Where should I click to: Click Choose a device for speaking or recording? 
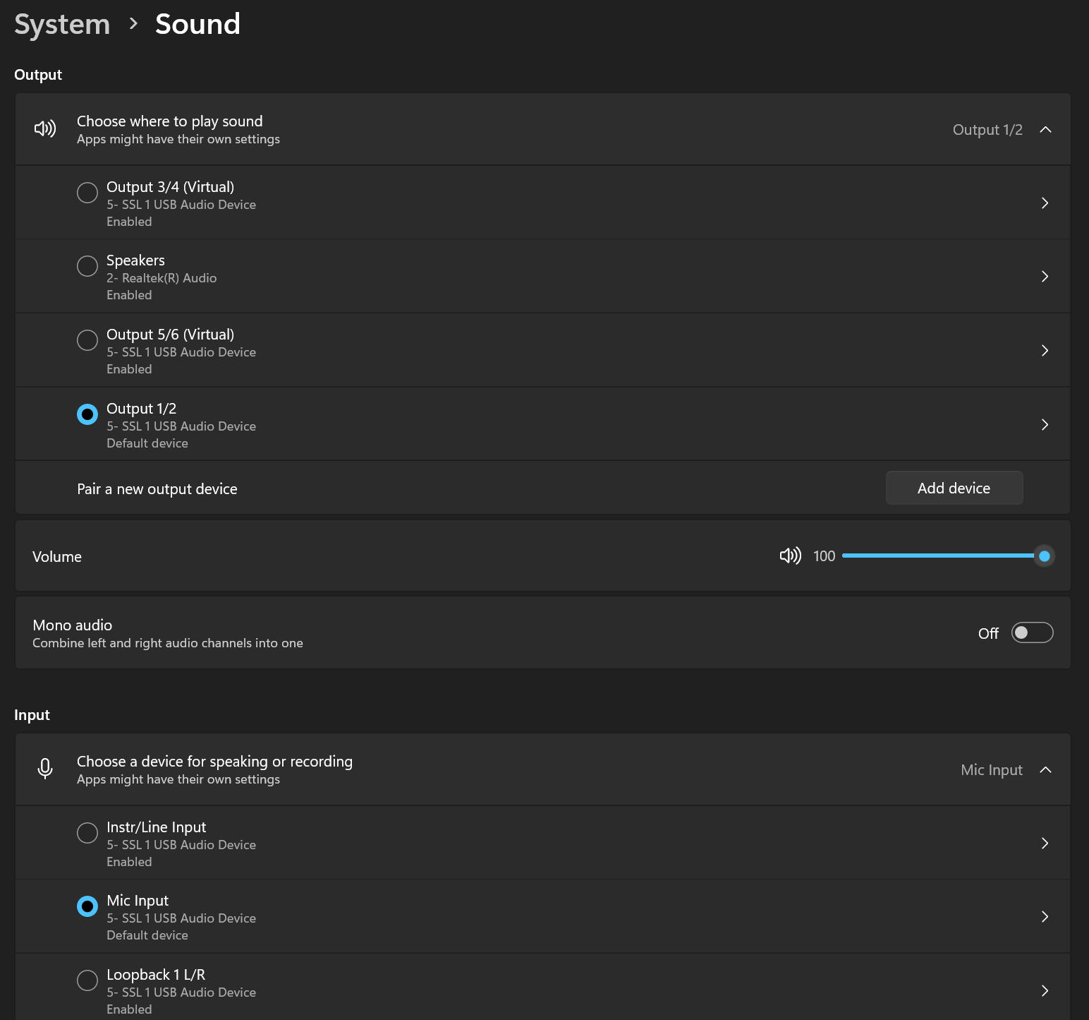pos(214,761)
